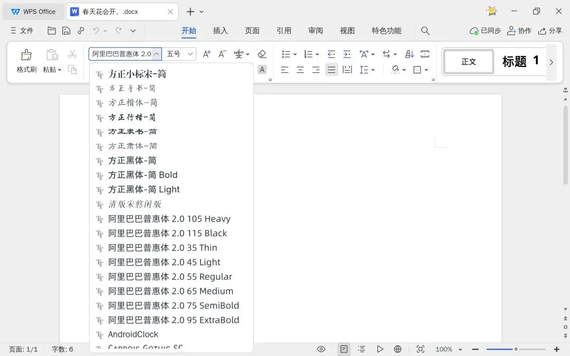
Task: Increase font size with A+ icon
Action: coord(206,54)
